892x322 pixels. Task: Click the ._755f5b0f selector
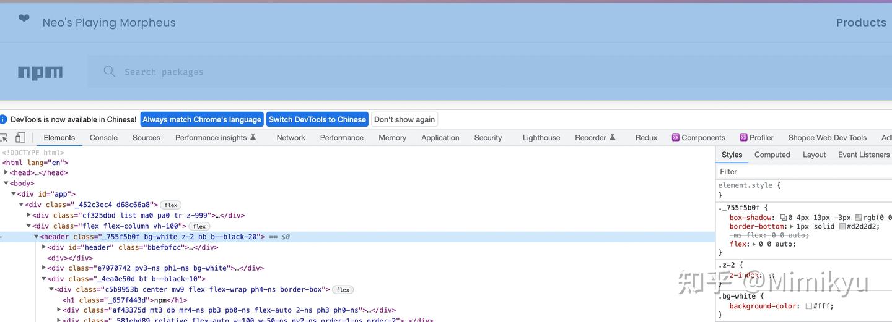(740, 208)
